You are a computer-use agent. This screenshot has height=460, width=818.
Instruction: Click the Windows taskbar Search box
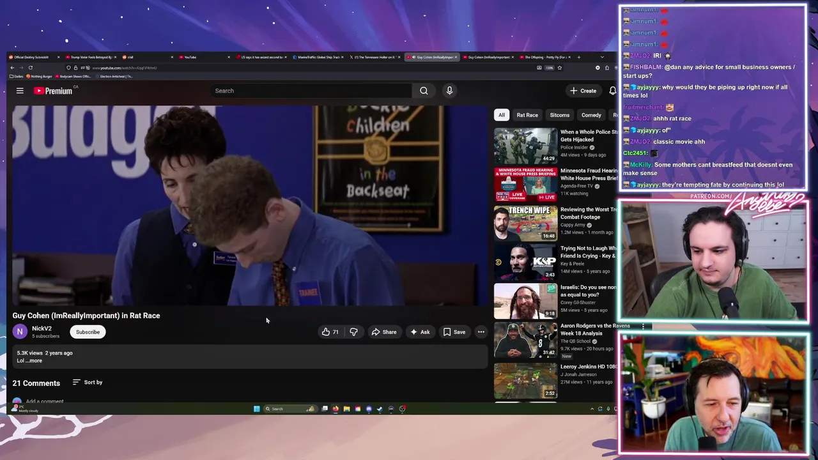291,409
